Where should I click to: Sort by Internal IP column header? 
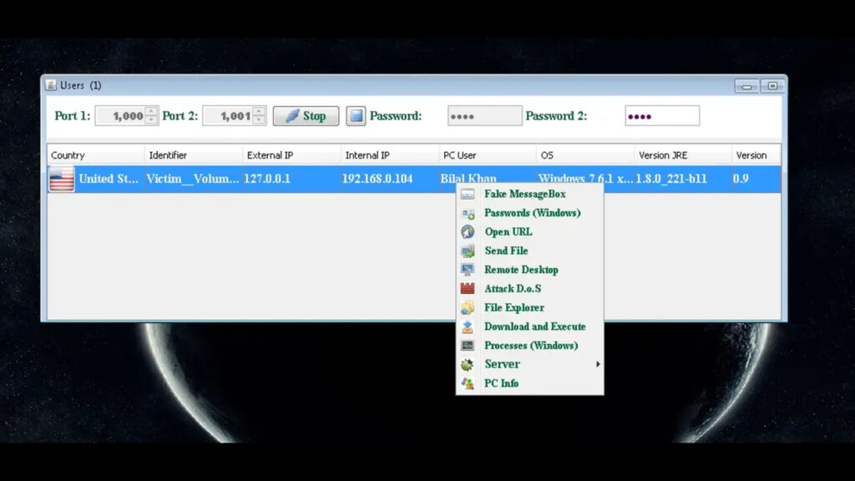click(390, 155)
